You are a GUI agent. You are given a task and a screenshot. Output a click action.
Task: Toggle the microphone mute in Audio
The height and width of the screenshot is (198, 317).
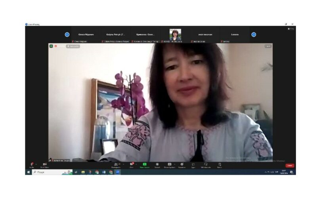click(x=31, y=164)
